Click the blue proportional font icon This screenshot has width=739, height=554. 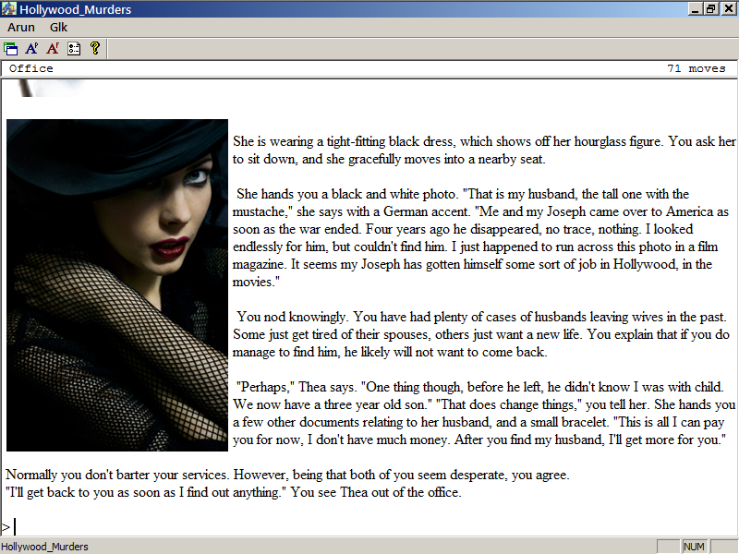31,49
